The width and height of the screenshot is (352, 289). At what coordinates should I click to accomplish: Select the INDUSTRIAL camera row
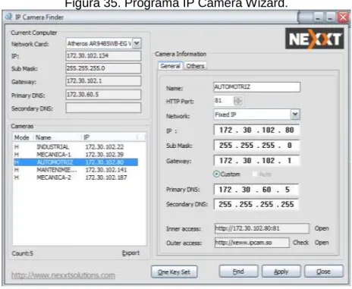[x=76, y=147]
